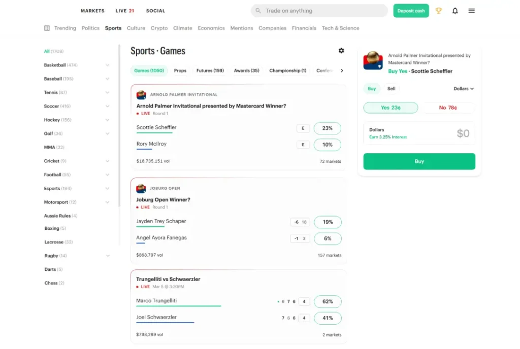Viewport: 520px width, 349px height.
Task: Select Boxing (5) sidebar item
Action: [x=55, y=228]
